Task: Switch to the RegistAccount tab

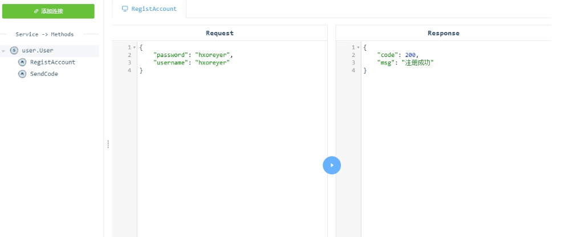Action: click(x=149, y=9)
